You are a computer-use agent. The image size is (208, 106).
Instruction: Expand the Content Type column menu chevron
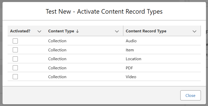[117, 31]
